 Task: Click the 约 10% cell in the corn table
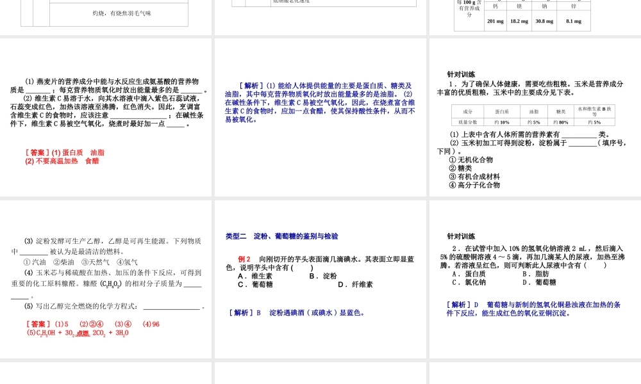[502, 122]
